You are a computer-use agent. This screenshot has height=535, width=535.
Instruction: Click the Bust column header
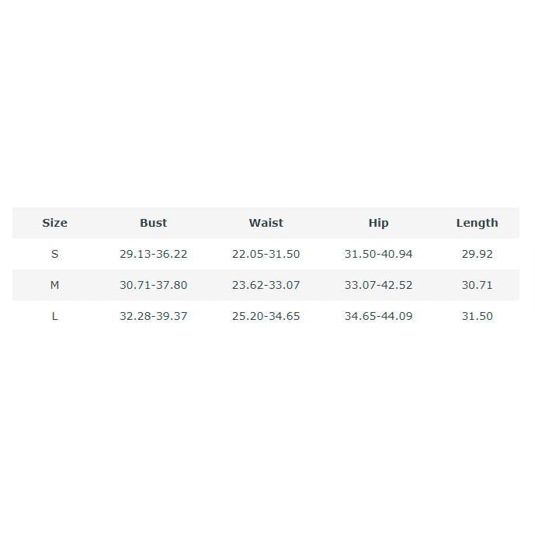coord(153,223)
